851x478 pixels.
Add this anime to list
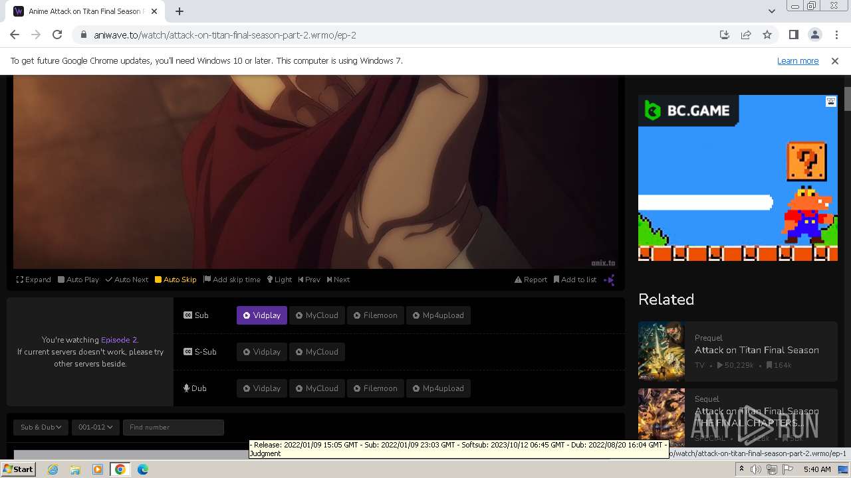pyautogui.click(x=575, y=279)
